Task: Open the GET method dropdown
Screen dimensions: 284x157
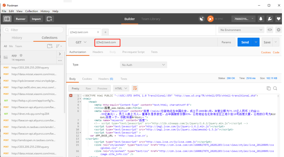Action: (x=81, y=42)
